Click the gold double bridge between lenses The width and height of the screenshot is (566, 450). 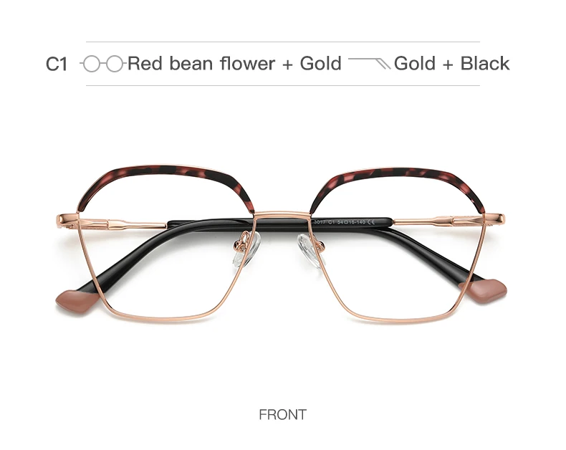[x=282, y=216]
